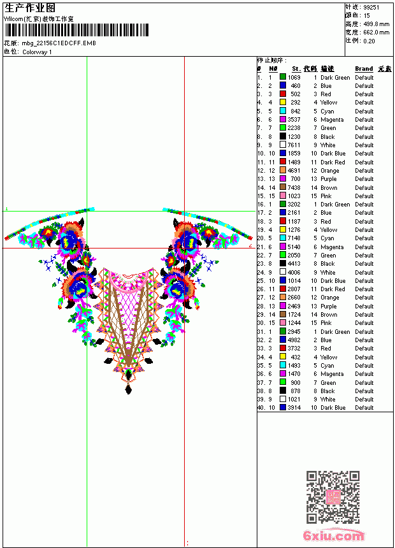Select the Magenta swatch with 3537 stitches
The height and width of the screenshot is (548, 395).
283,120
